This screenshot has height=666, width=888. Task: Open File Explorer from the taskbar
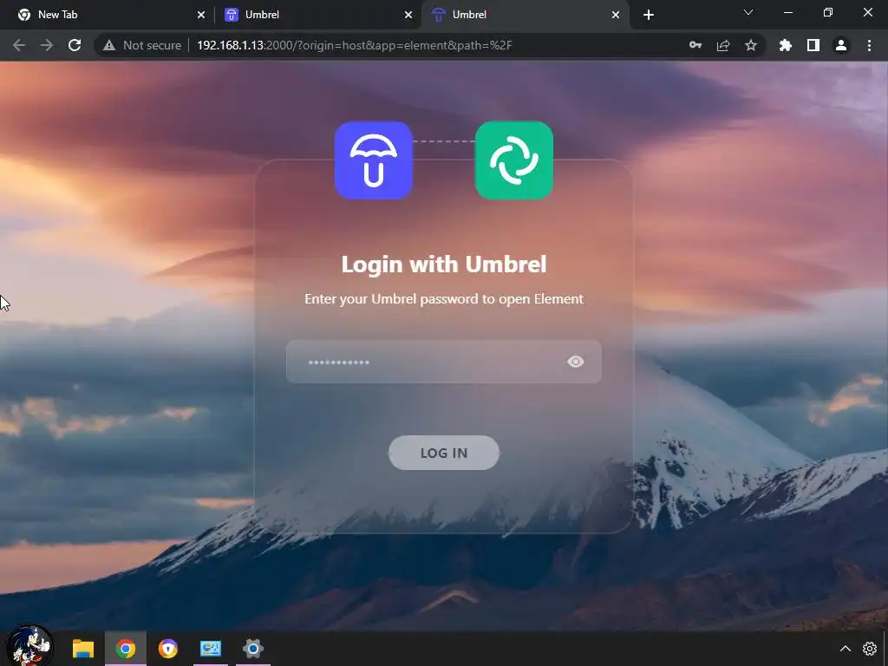coord(82,649)
